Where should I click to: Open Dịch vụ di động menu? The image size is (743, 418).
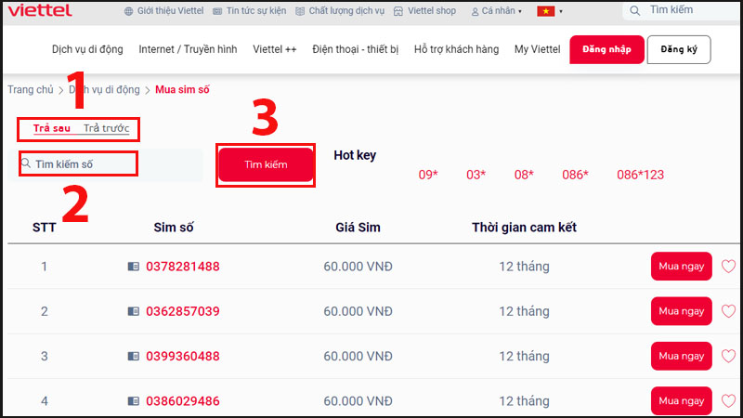(x=87, y=49)
